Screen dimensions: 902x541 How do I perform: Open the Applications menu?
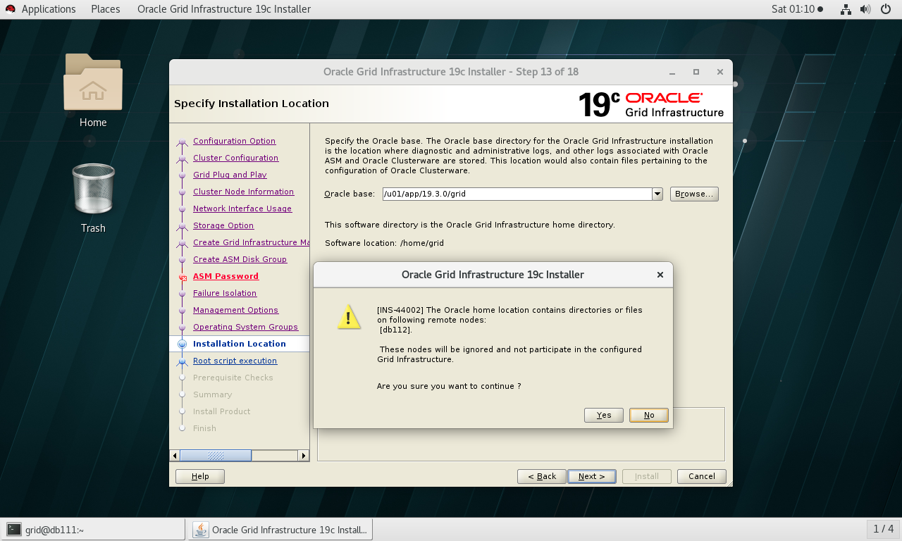(49, 9)
